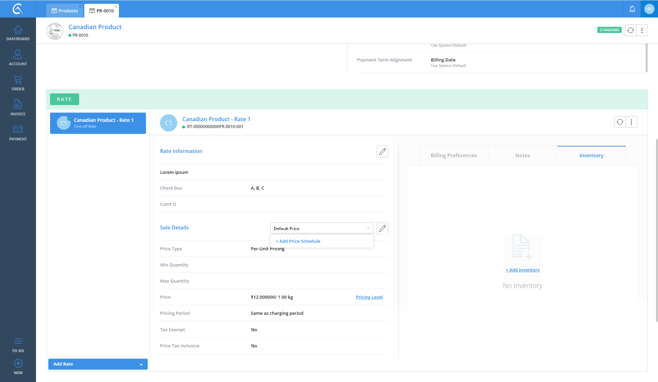Screen dimensions: 658x382
Task: Switch to the Billing Preferences tab
Action: [x=453, y=155]
